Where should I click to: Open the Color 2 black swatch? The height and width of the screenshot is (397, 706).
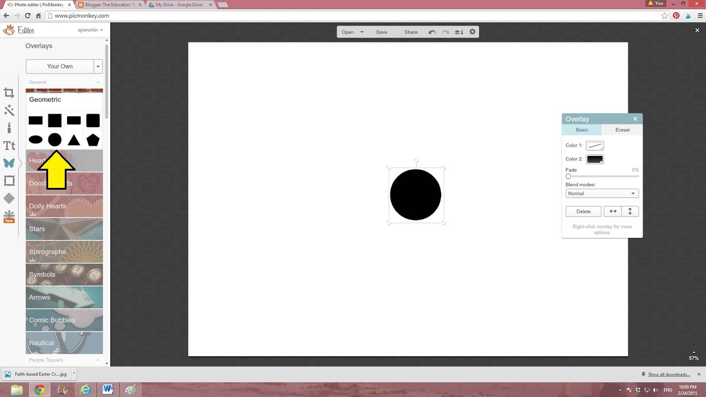(x=594, y=159)
